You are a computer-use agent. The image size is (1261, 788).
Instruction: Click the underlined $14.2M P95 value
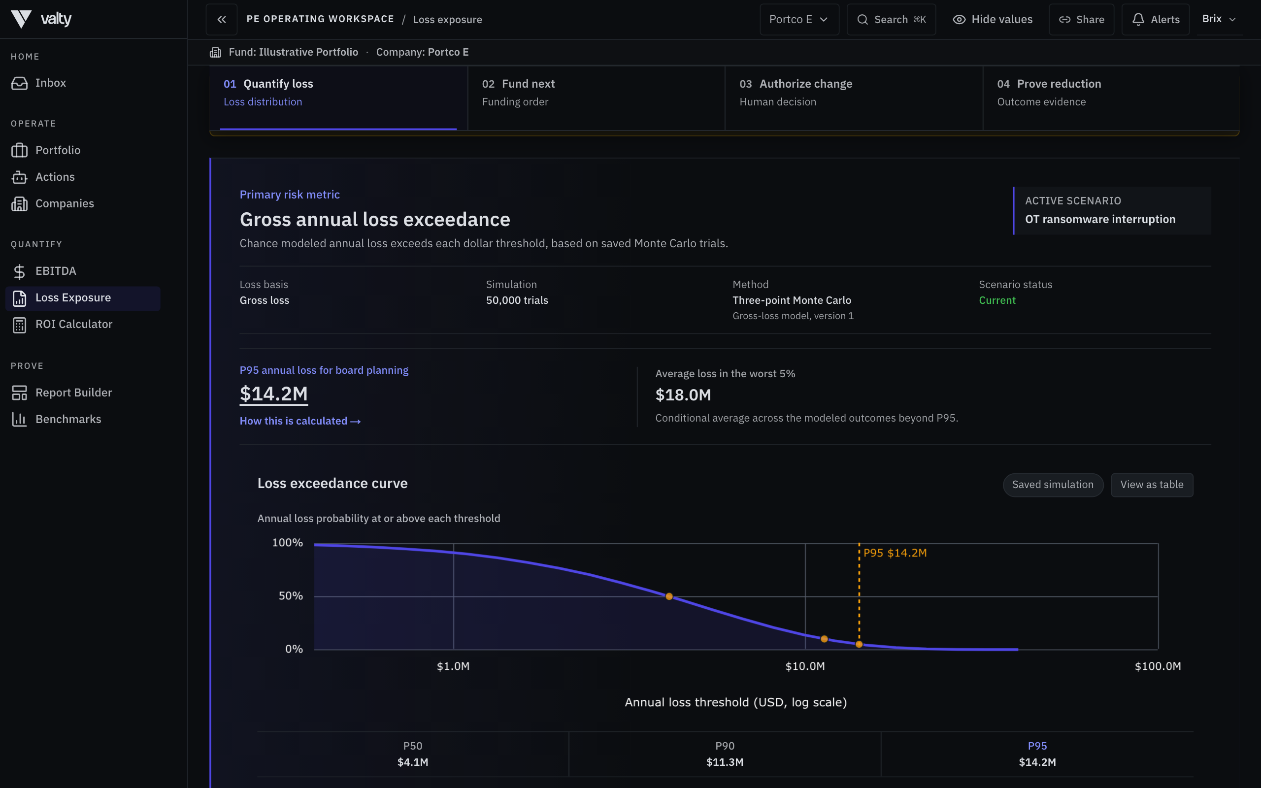[273, 394]
